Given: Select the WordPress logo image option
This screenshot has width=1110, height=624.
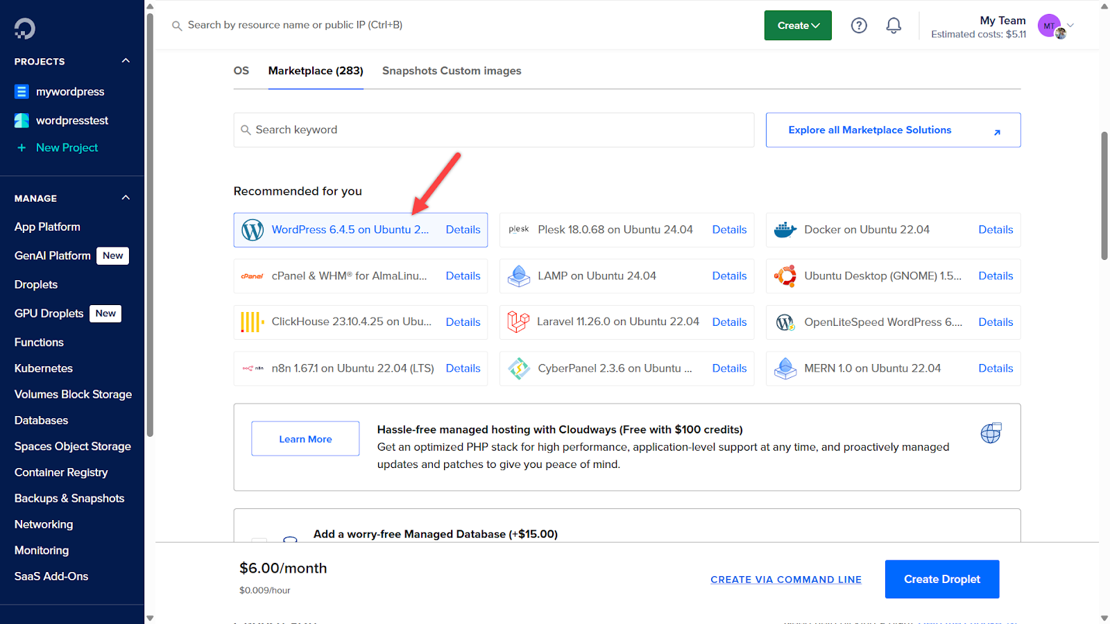Looking at the screenshot, I should tap(253, 230).
